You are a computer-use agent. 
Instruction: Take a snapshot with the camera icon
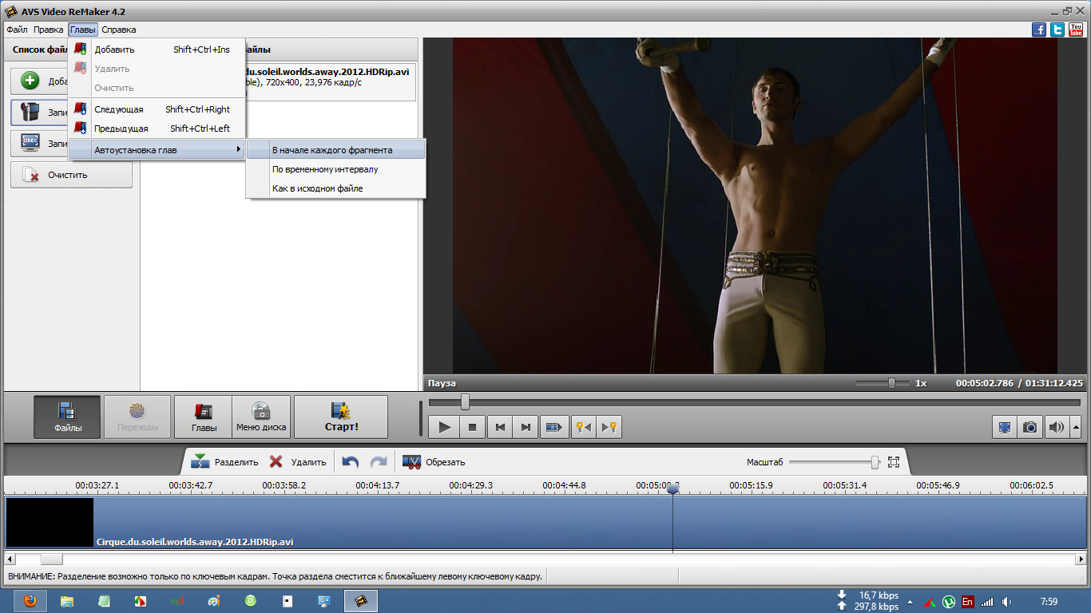coord(1030,428)
